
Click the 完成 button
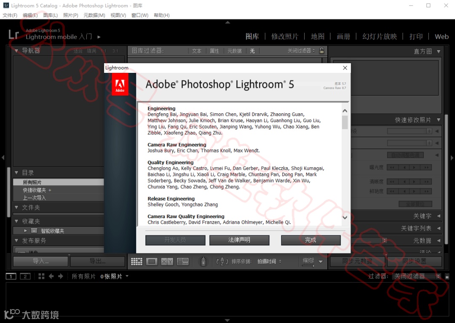[x=311, y=240]
